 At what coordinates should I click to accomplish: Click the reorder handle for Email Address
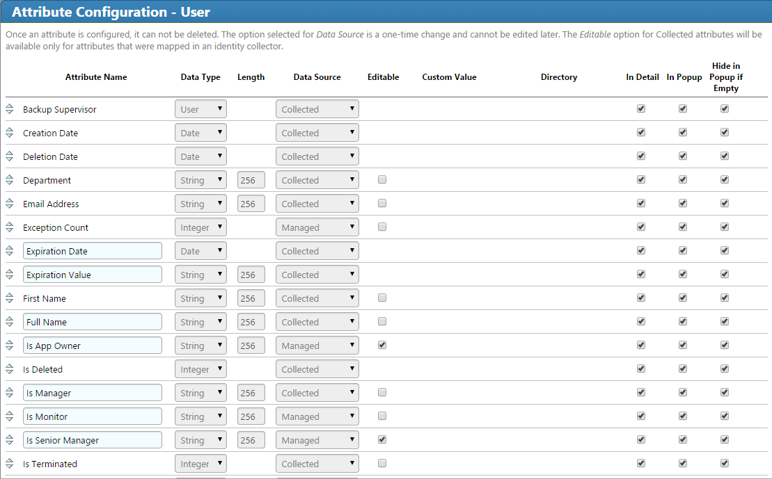9,204
